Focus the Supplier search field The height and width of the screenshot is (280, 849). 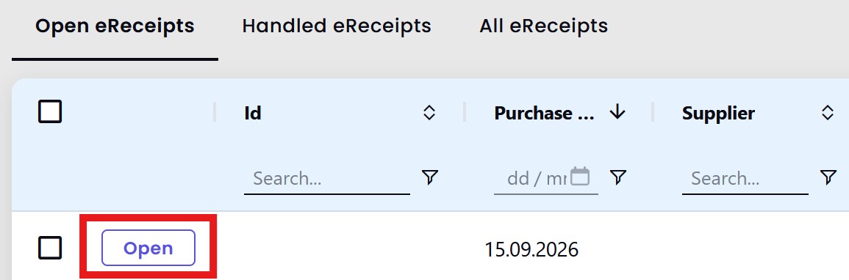[x=745, y=179]
